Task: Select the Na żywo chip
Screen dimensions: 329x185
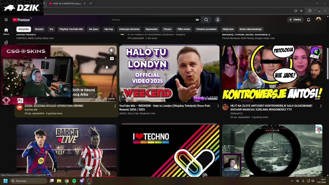Action: click(94, 29)
